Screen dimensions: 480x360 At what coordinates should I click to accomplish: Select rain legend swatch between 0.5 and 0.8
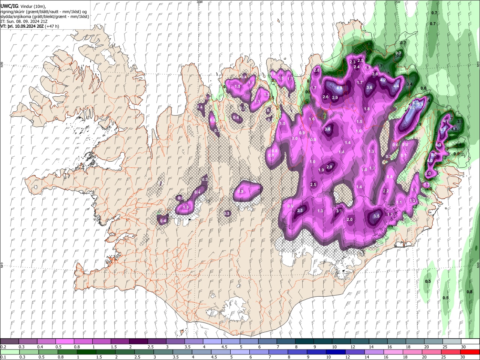[x=48, y=352]
